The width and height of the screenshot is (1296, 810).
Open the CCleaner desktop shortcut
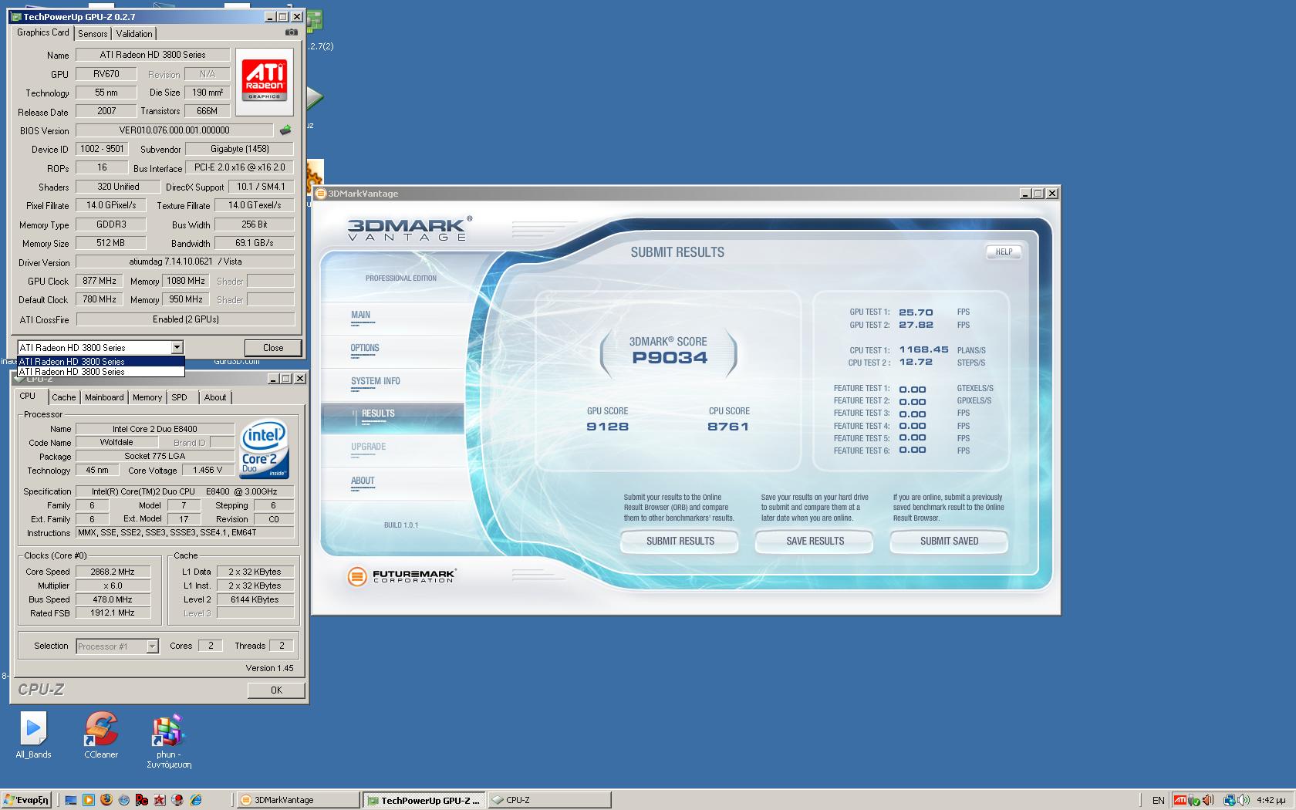tap(101, 735)
